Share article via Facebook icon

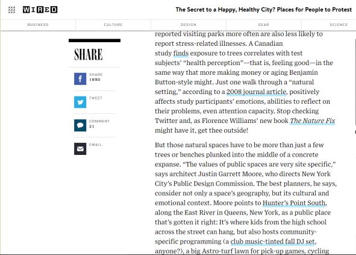80,79
